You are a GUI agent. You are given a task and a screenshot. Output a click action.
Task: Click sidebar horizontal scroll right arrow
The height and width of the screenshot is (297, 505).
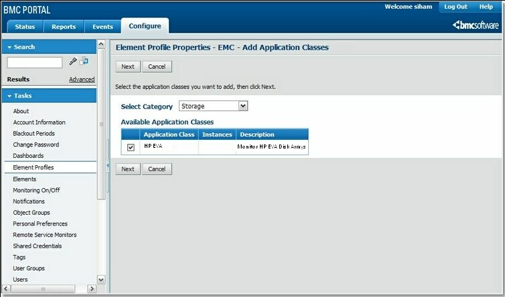click(92, 288)
